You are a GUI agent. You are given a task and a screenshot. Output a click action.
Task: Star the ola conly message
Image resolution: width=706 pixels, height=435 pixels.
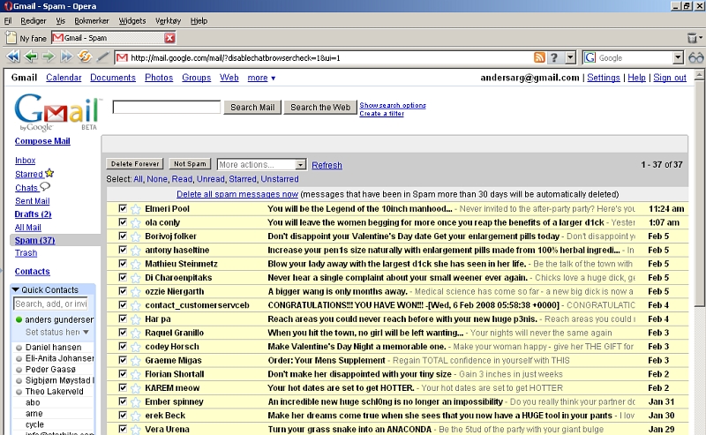(x=136, y=222)
